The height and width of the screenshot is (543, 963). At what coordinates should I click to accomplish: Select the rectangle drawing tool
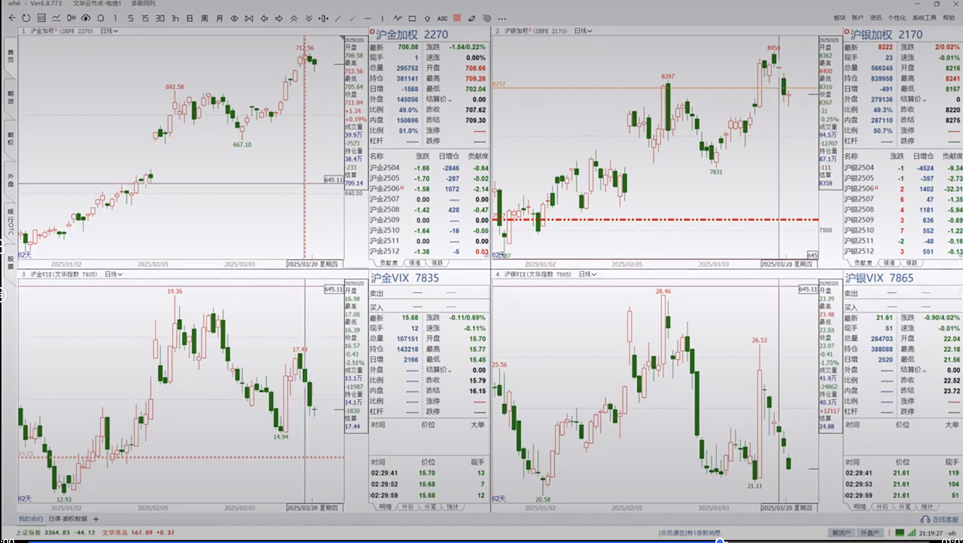coord(412,18)
